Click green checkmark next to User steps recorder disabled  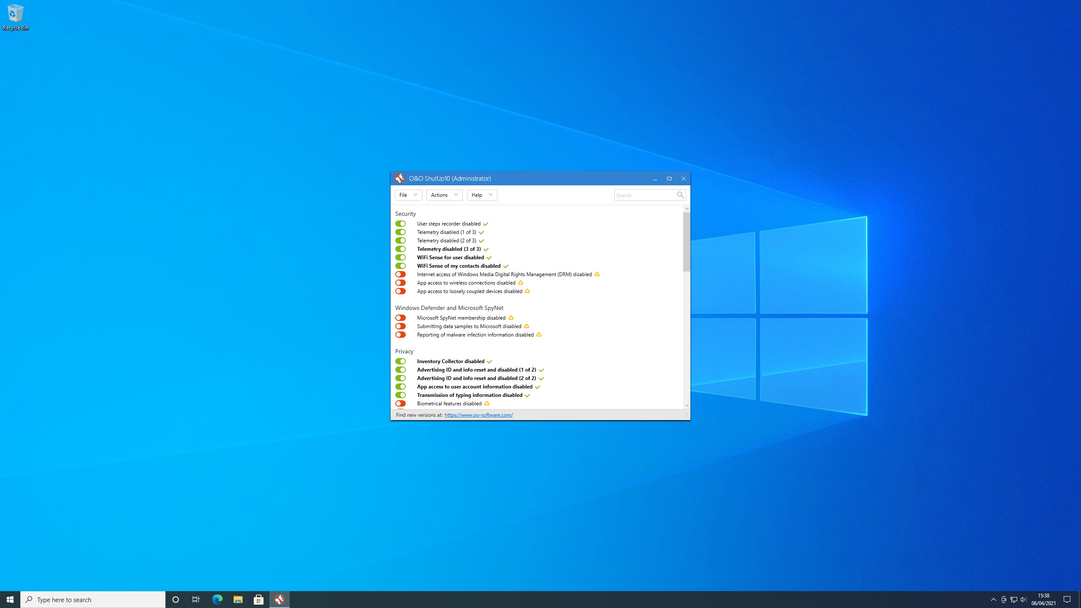(486, 224)
